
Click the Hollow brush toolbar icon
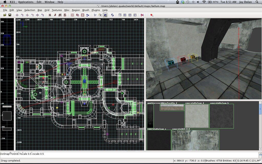tap(83, 15)
